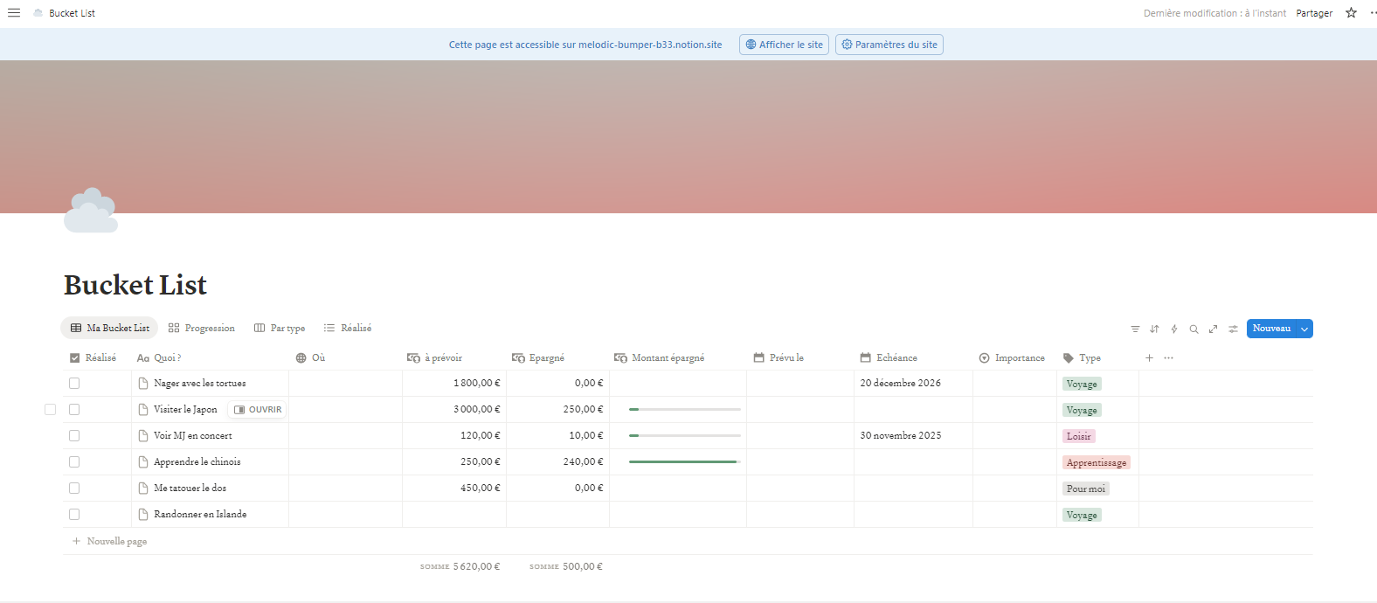Screen dimensions: 1377x603
Task: Click the Loisir tag cell
Action: 1078,436
